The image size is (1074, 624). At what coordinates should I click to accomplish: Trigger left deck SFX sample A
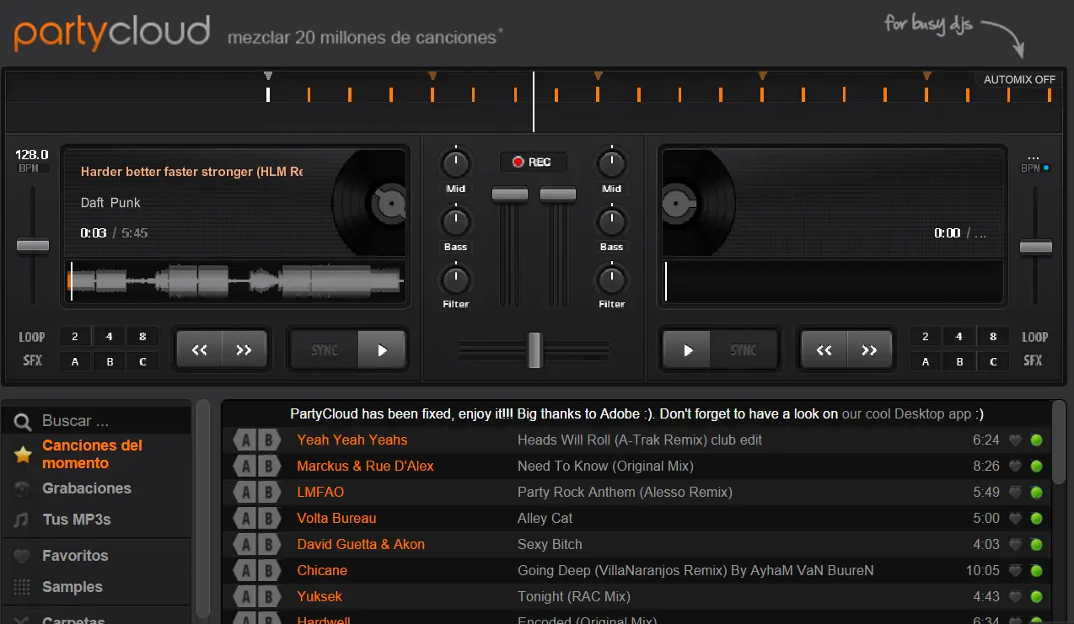click(x=75, y=361)
